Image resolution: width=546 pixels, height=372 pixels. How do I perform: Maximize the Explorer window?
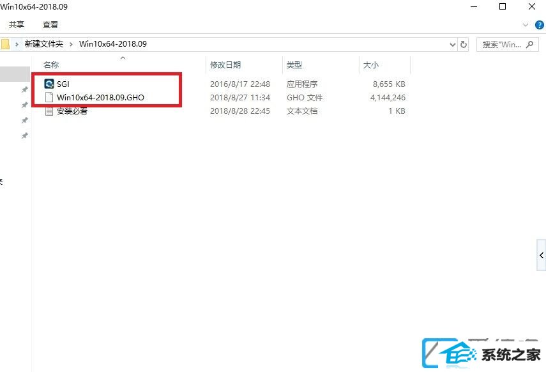click(x=503, y=6)
